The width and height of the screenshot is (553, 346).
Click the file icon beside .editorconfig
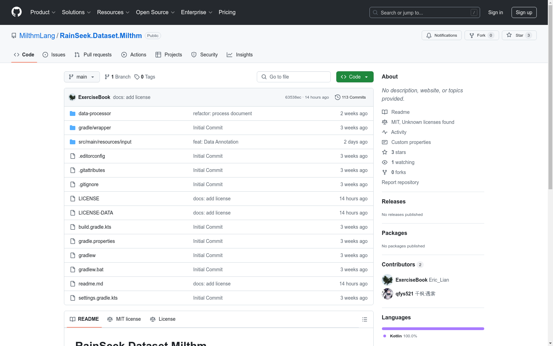(x=73, y=156)
